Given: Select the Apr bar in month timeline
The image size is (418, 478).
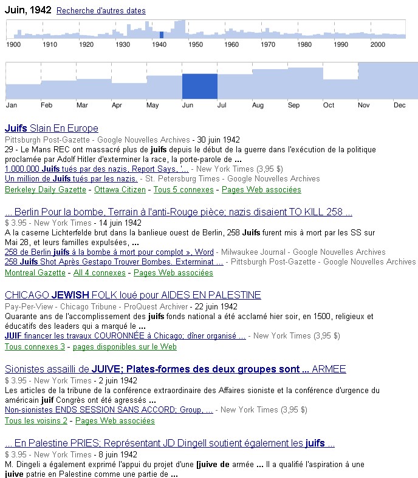Looking at the screenshot, I should coord(129,91).
